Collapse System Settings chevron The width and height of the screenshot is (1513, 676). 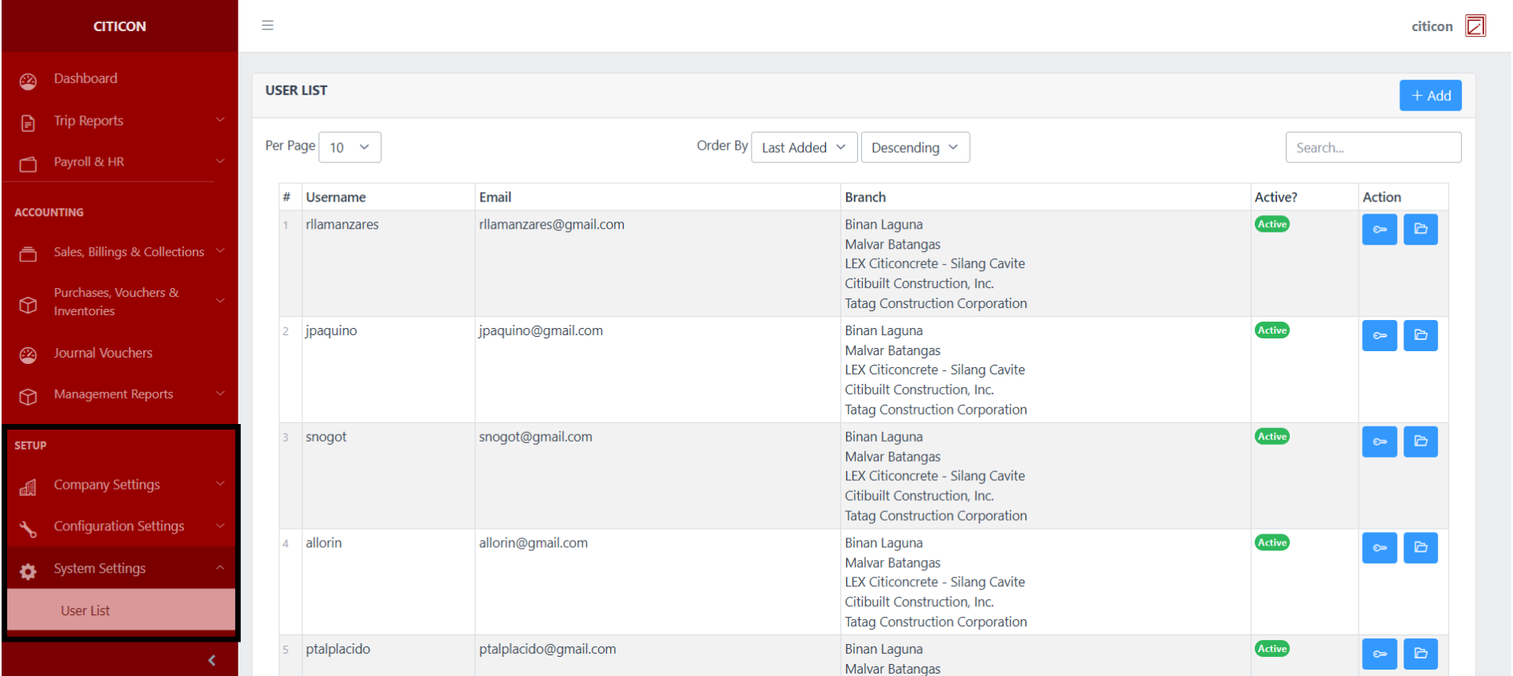click(220, 568)
